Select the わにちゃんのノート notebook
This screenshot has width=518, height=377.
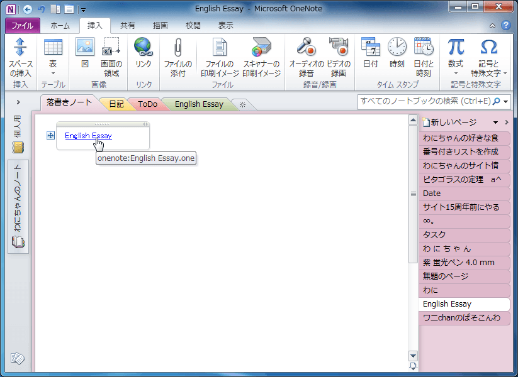click(18, 207)
